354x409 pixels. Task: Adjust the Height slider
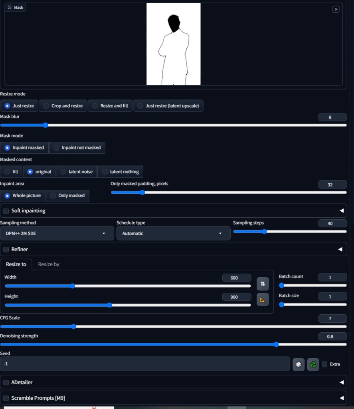(x=128, y=305)
